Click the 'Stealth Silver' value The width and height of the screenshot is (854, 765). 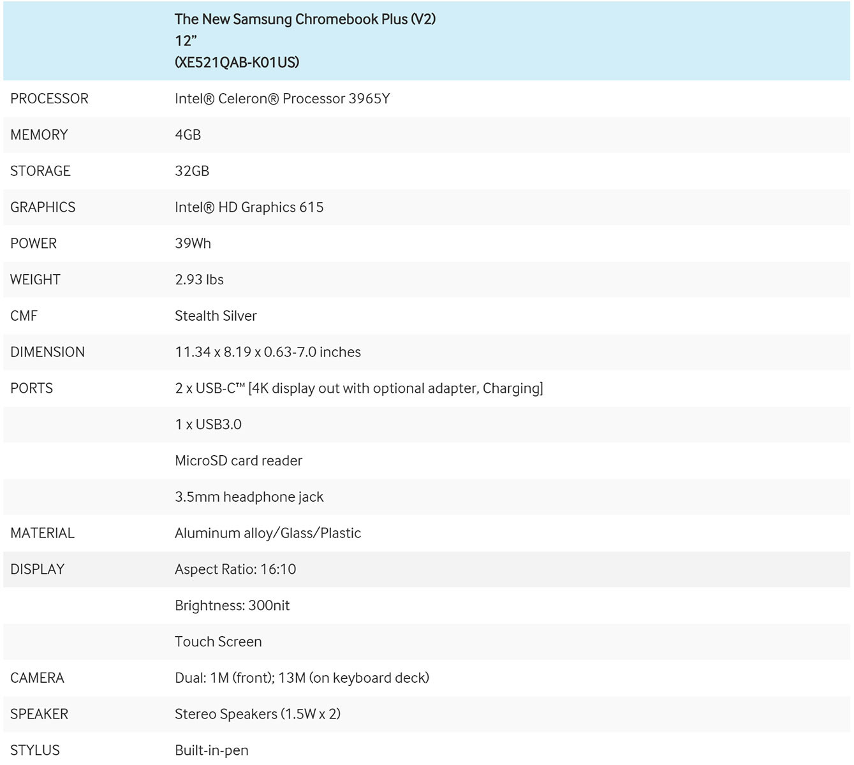pos(216,316)
